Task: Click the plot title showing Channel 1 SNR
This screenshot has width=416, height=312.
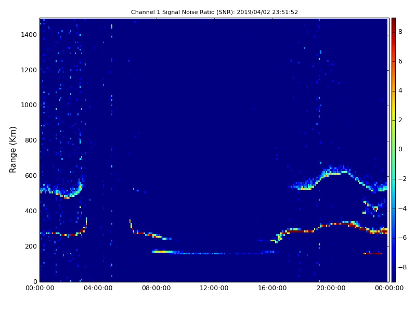Action: [214, 12]
